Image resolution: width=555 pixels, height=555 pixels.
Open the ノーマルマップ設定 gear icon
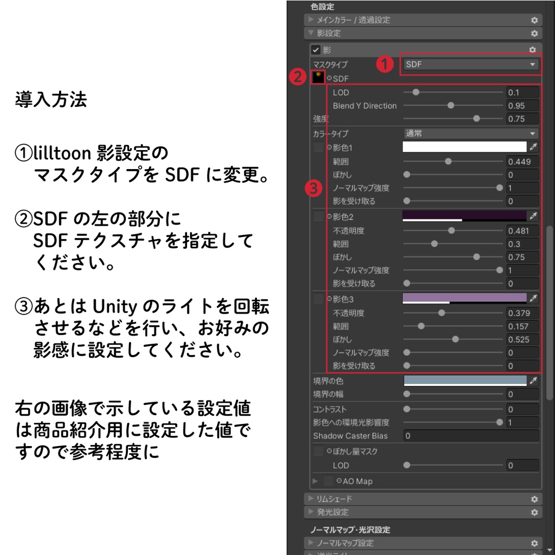pyautogui.click(x=534, y=543)
